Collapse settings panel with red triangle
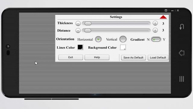The image size is (193, 109). click(163, 17)
